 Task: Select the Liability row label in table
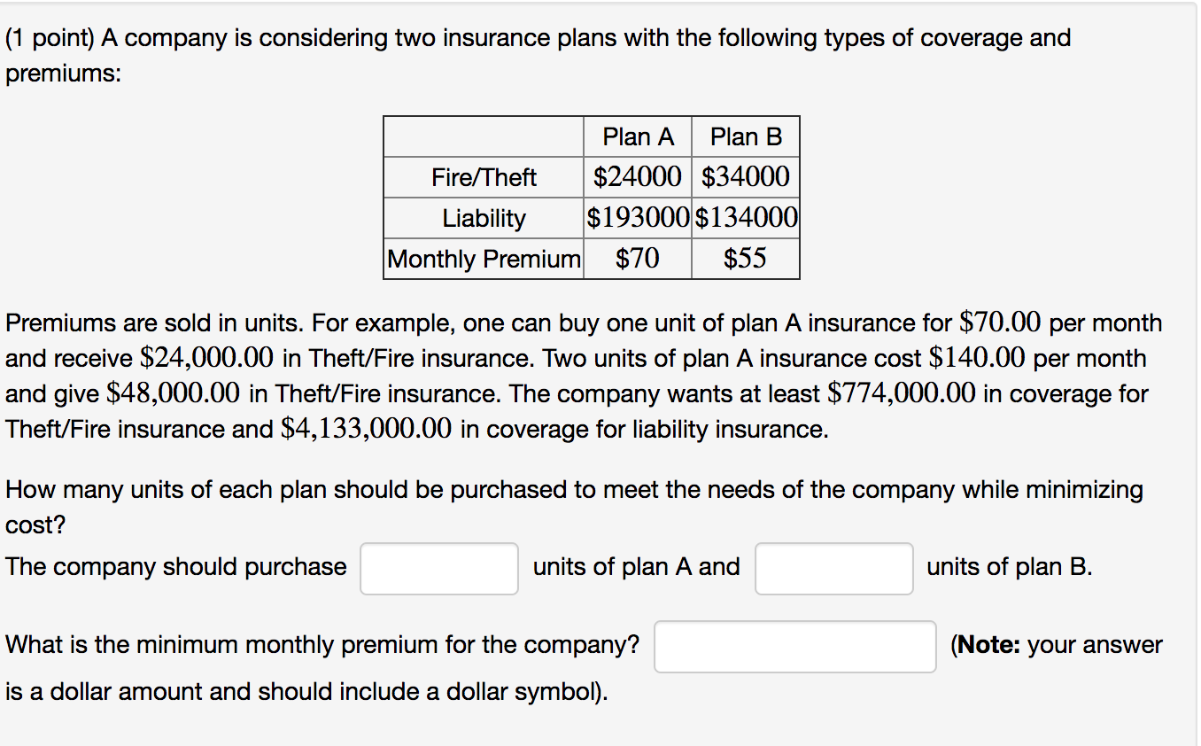point(484,218)
